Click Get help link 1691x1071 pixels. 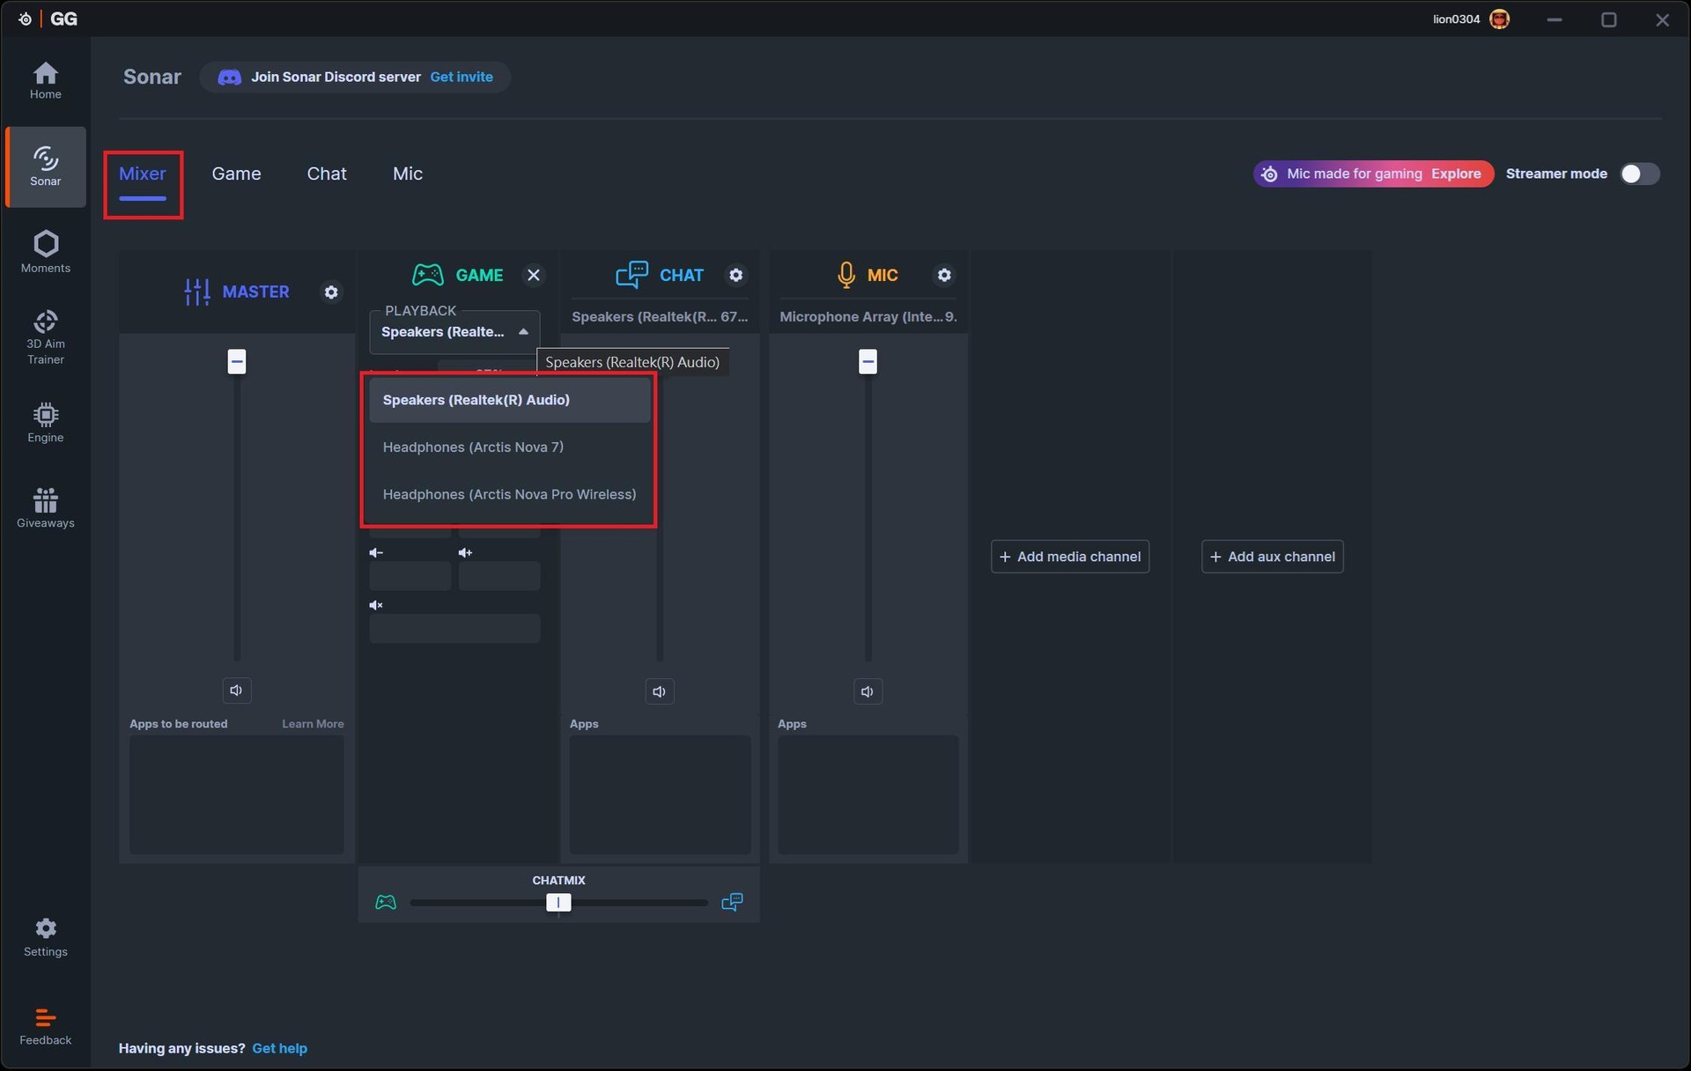click(280, 1048)
